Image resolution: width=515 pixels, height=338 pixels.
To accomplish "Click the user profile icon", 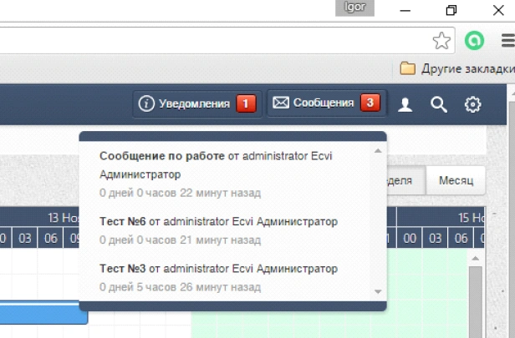I will point(405,104).
